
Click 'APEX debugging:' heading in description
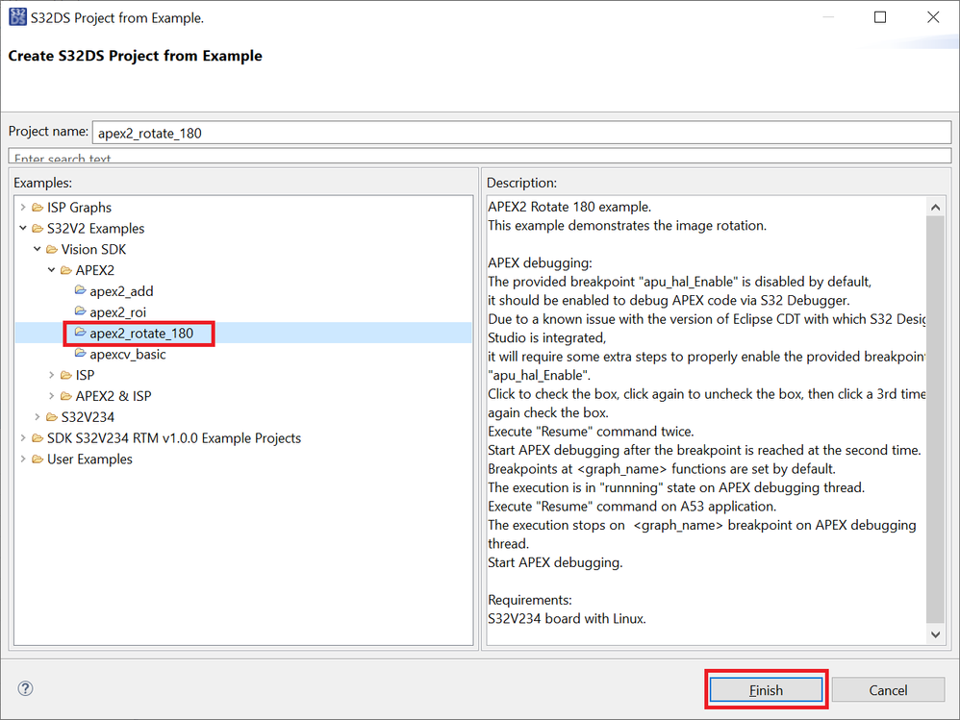540,263
